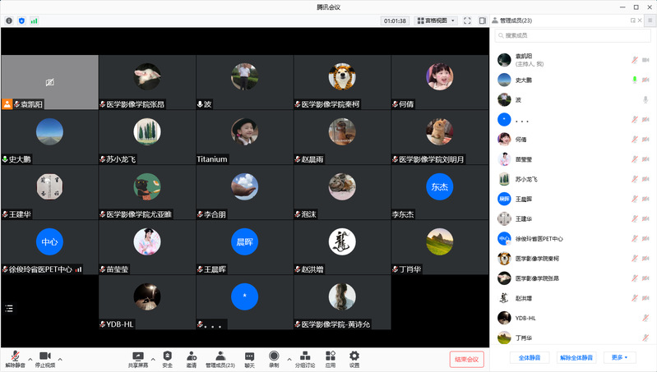Viewport: 657px width, 372px height.
Task: Click the unmute microphone button (解除静音)
Action: click(14, 358)
